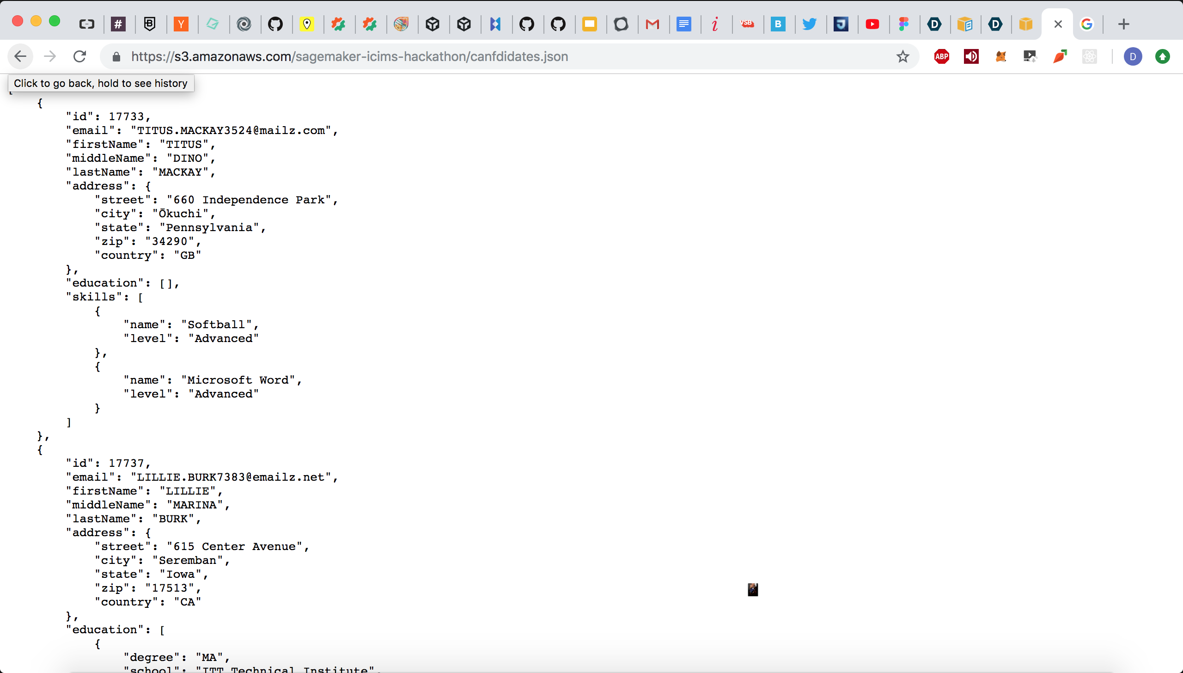The height and width of the screenshot is (673, 1183).
Task: Open the user profile avatar D
Action: click(1133, 56)
